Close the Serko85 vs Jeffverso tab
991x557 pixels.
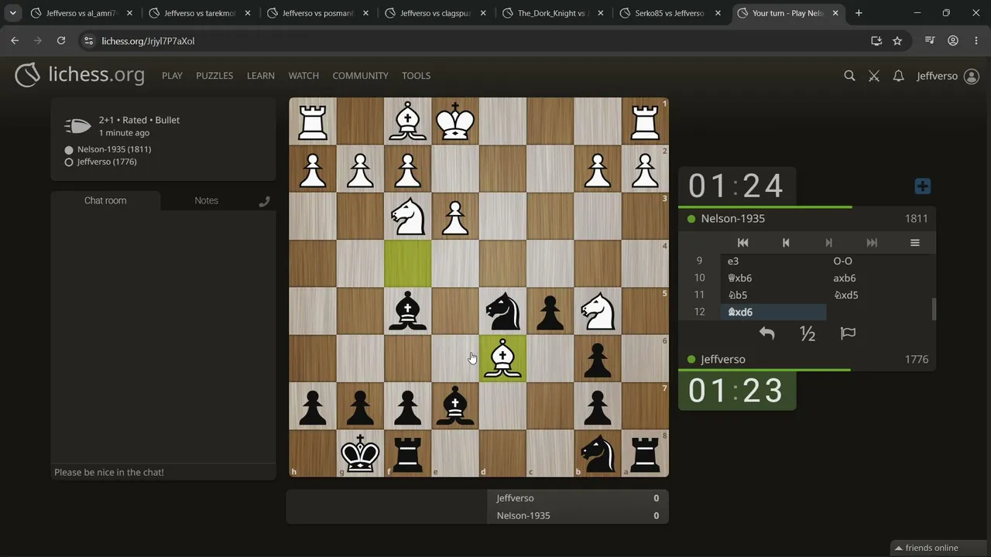click(x=718, y=13)
